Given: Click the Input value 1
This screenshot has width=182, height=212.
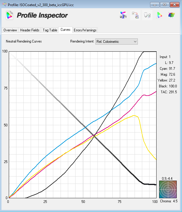Looking at the screenshot, I should (170, 57).
